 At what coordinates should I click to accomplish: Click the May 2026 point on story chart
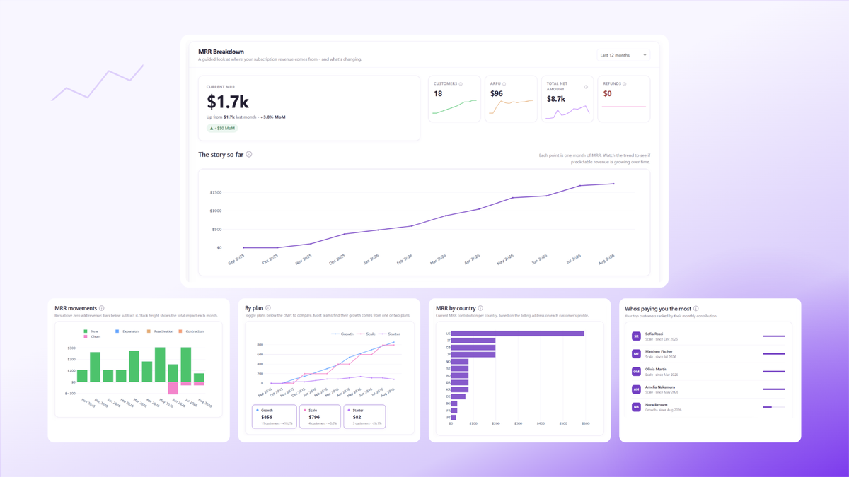click(512, 198)
